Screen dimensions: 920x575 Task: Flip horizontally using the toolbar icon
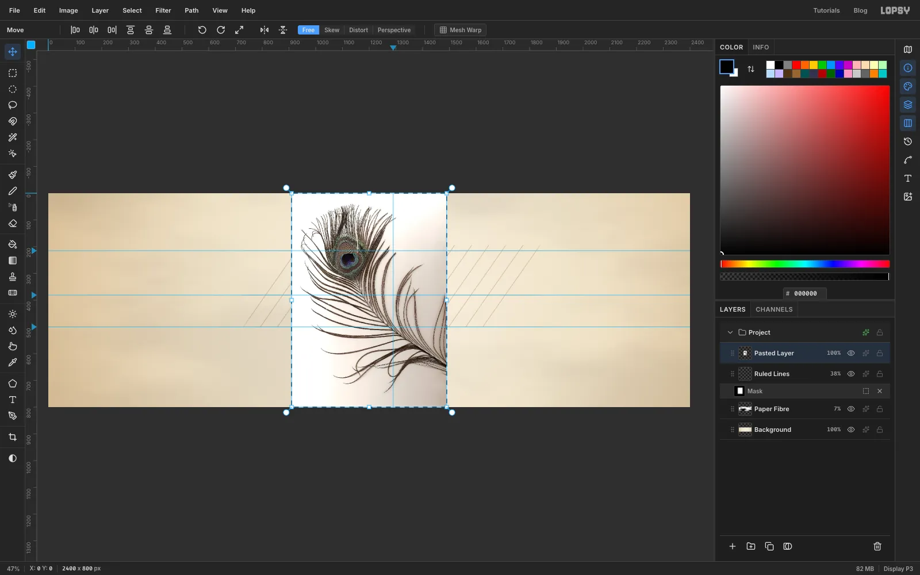click(x=264, y=30)
